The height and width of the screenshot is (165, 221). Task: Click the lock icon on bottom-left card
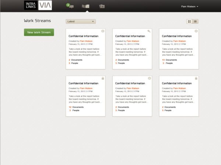point(103,78)
